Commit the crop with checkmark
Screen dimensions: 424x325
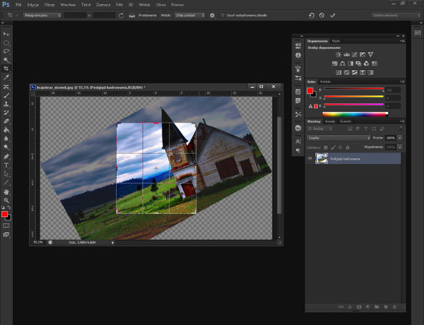point(333,15)
